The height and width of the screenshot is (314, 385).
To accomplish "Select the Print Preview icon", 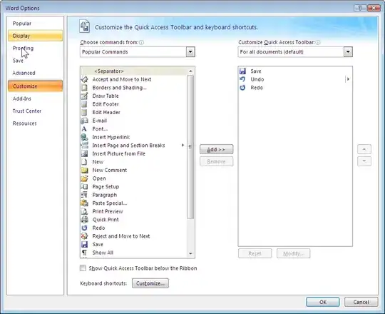I will tap(84, 211).
